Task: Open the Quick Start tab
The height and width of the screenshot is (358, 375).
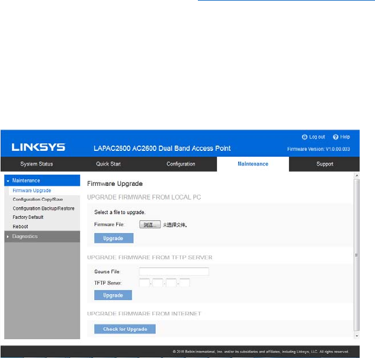Action: (x=108, y=164)
